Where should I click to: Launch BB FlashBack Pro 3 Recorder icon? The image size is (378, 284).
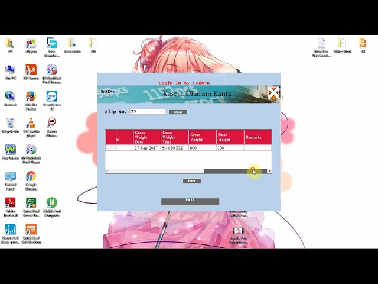[x=51, y=74]
